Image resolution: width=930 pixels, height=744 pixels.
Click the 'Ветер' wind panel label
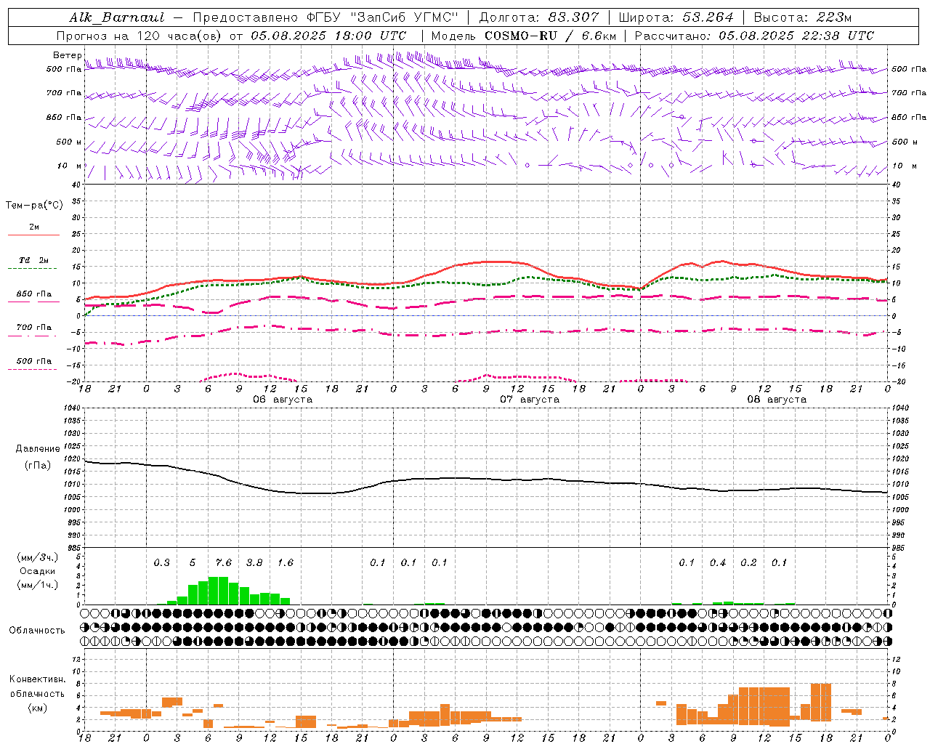(x=67, y=55)
